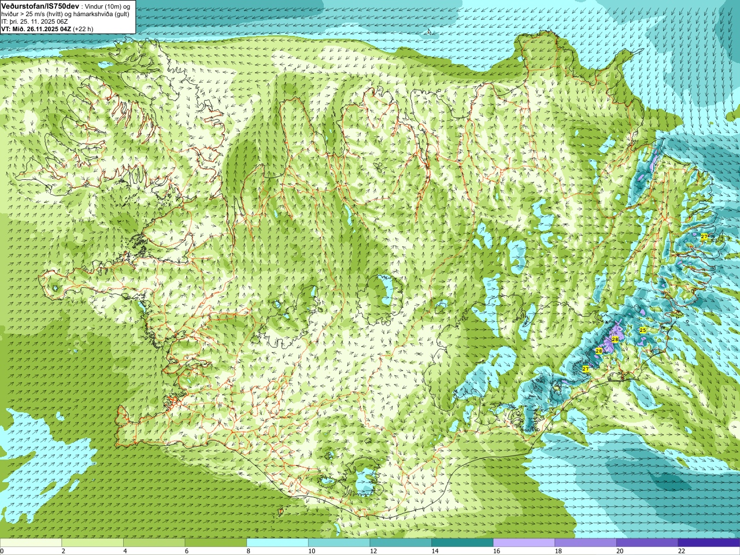Pick the light cyan 8–10 m/s legend swatch

[277, 543]
